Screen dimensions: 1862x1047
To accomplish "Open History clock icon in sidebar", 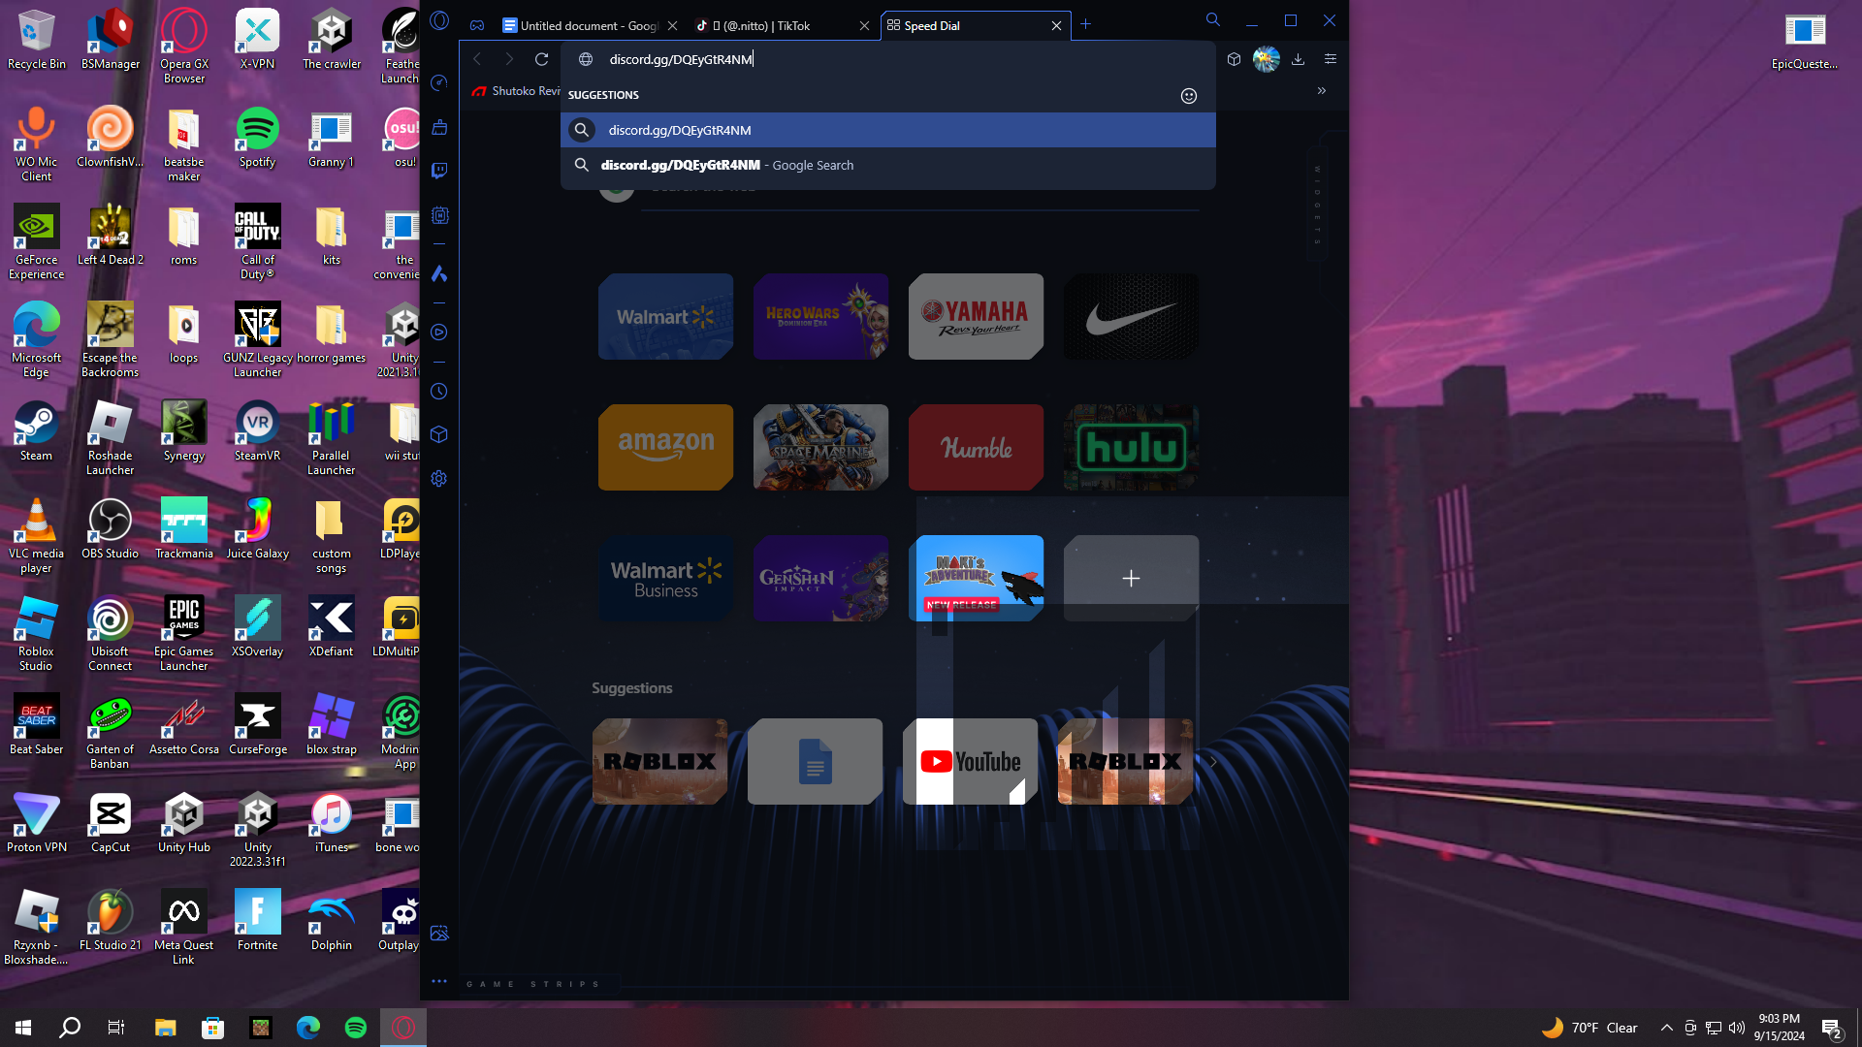I will [x=439, y=392].
